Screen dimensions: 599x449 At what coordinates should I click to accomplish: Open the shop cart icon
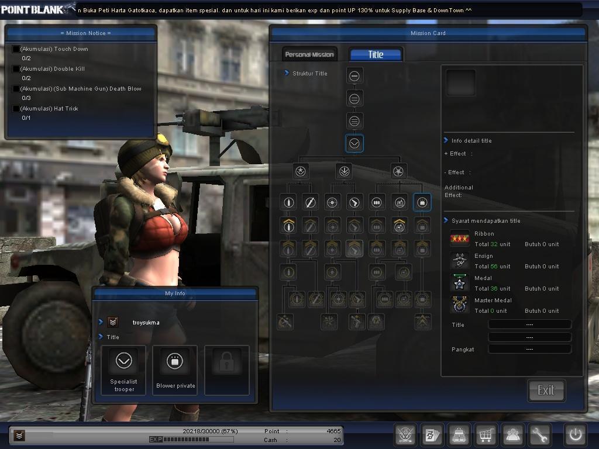pos(486,434)
